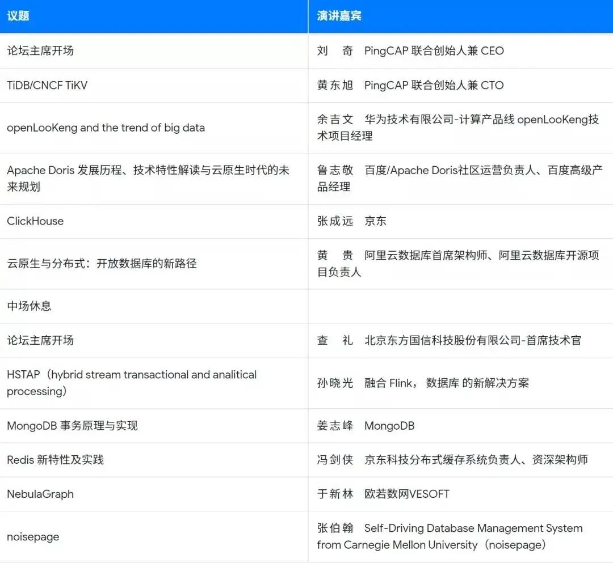Click the noisepage topic cell
Image resolution: width=613 pixels, height=563 pixels.
point(154,537)
